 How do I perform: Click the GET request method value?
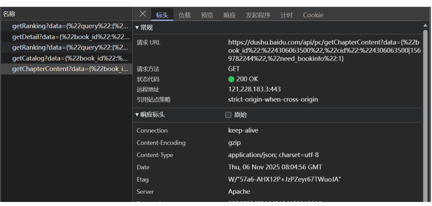pos(234,69)
